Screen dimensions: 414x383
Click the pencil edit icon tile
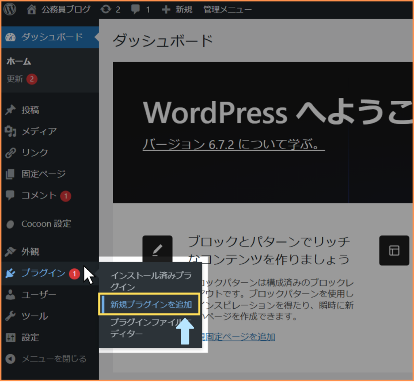click(x=157, y=250)
